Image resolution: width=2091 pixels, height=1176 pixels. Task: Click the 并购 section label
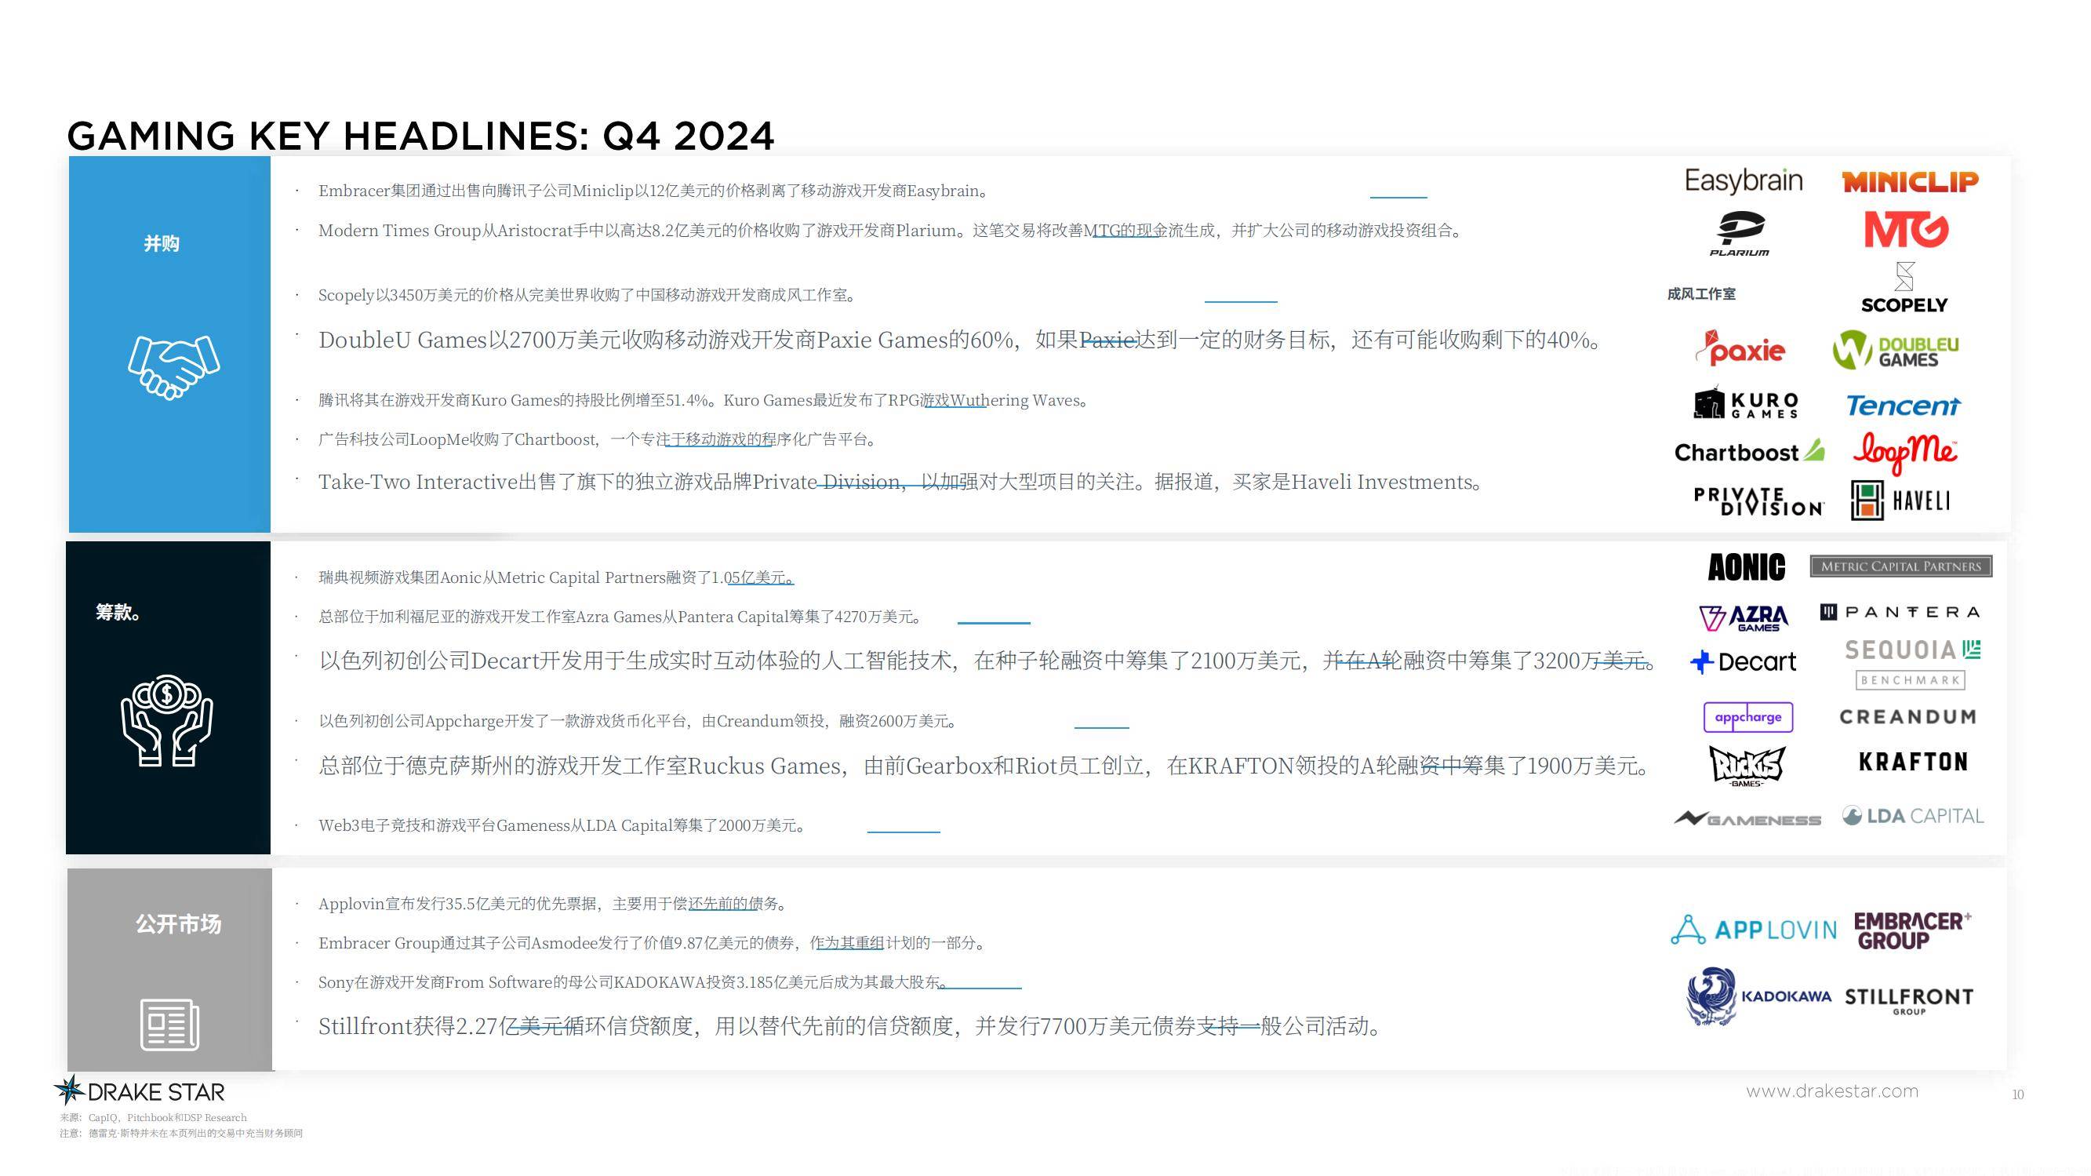pos(162,244)
